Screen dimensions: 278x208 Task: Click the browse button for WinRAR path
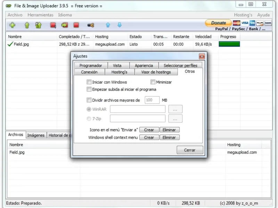[175, 109]
